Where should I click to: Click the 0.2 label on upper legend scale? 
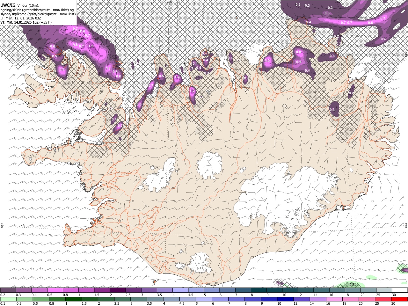3,295
